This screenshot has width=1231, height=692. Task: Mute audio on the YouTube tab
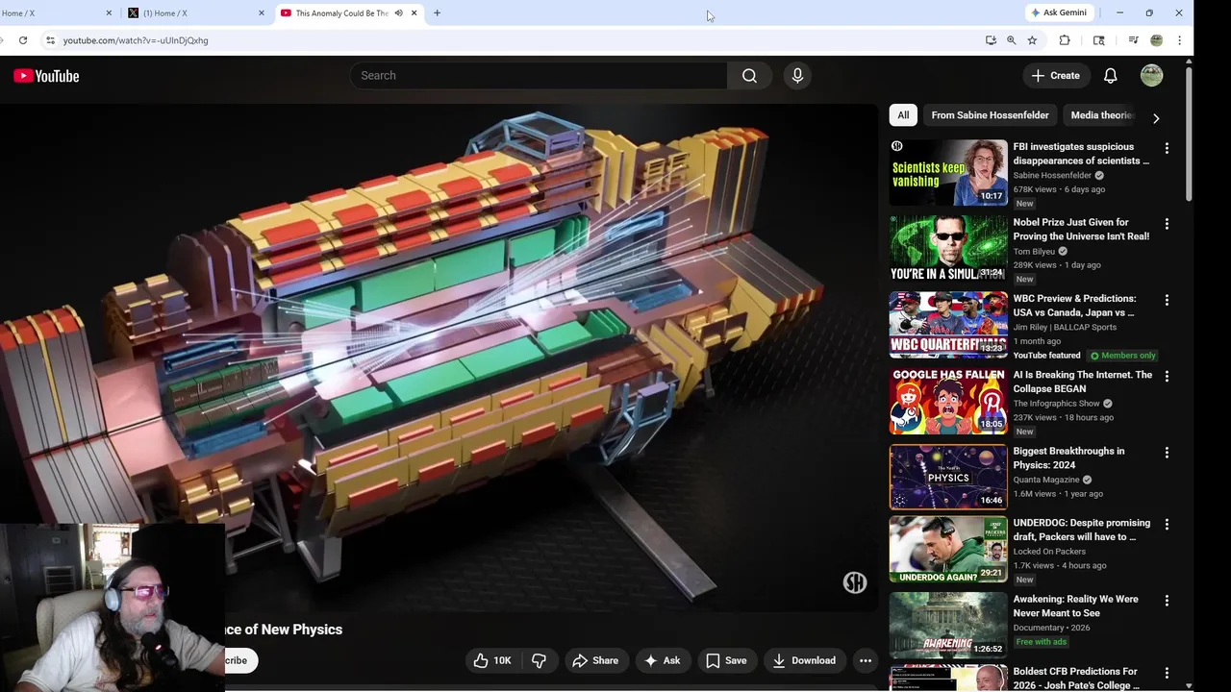click(398, 13)
